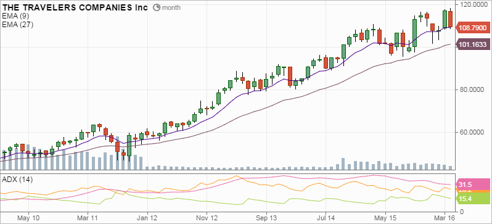This screenshot has width=492, height=224.
Task: Click the 31.5 ADX value tag
Action: tap(472, 185)
